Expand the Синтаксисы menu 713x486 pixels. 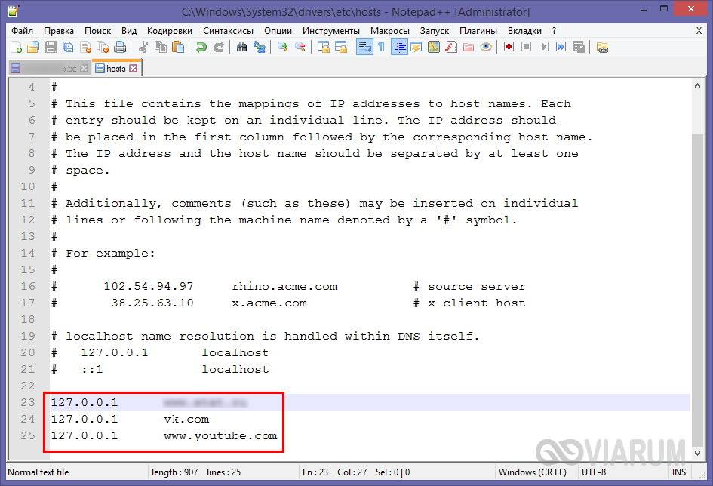(228, 31)
